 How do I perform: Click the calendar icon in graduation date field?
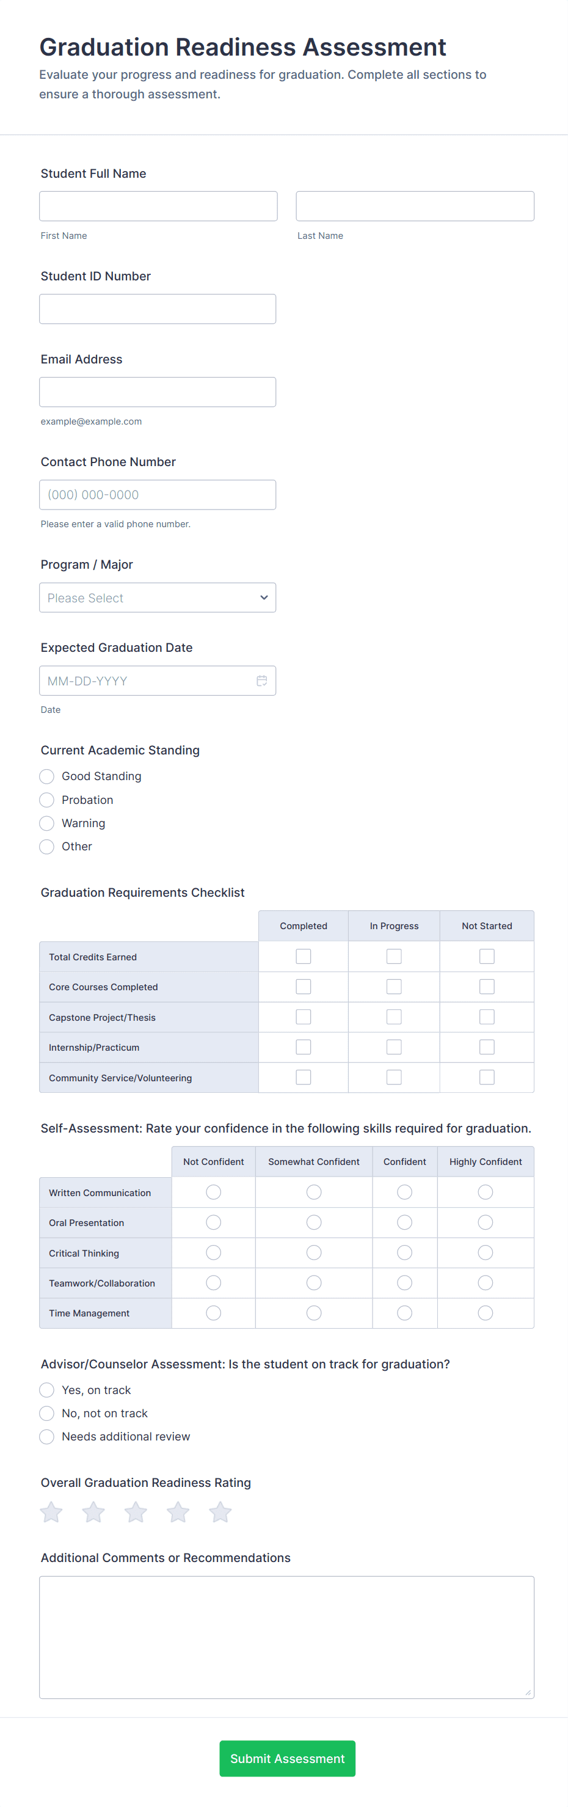click(261, 681)
